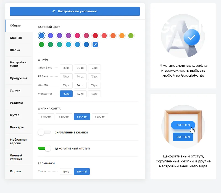The width and height of the screenshot is (221, 193).
Task: Open the Главная settings tab
Action: [16, 38]
